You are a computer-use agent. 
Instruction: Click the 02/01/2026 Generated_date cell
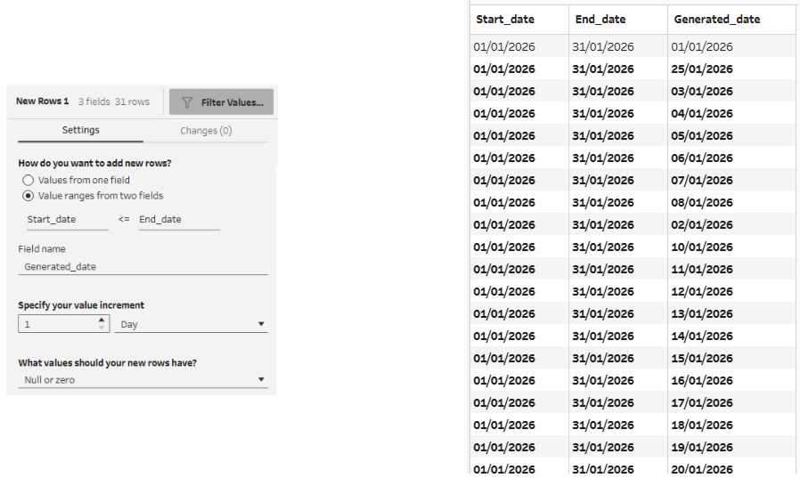703,225
